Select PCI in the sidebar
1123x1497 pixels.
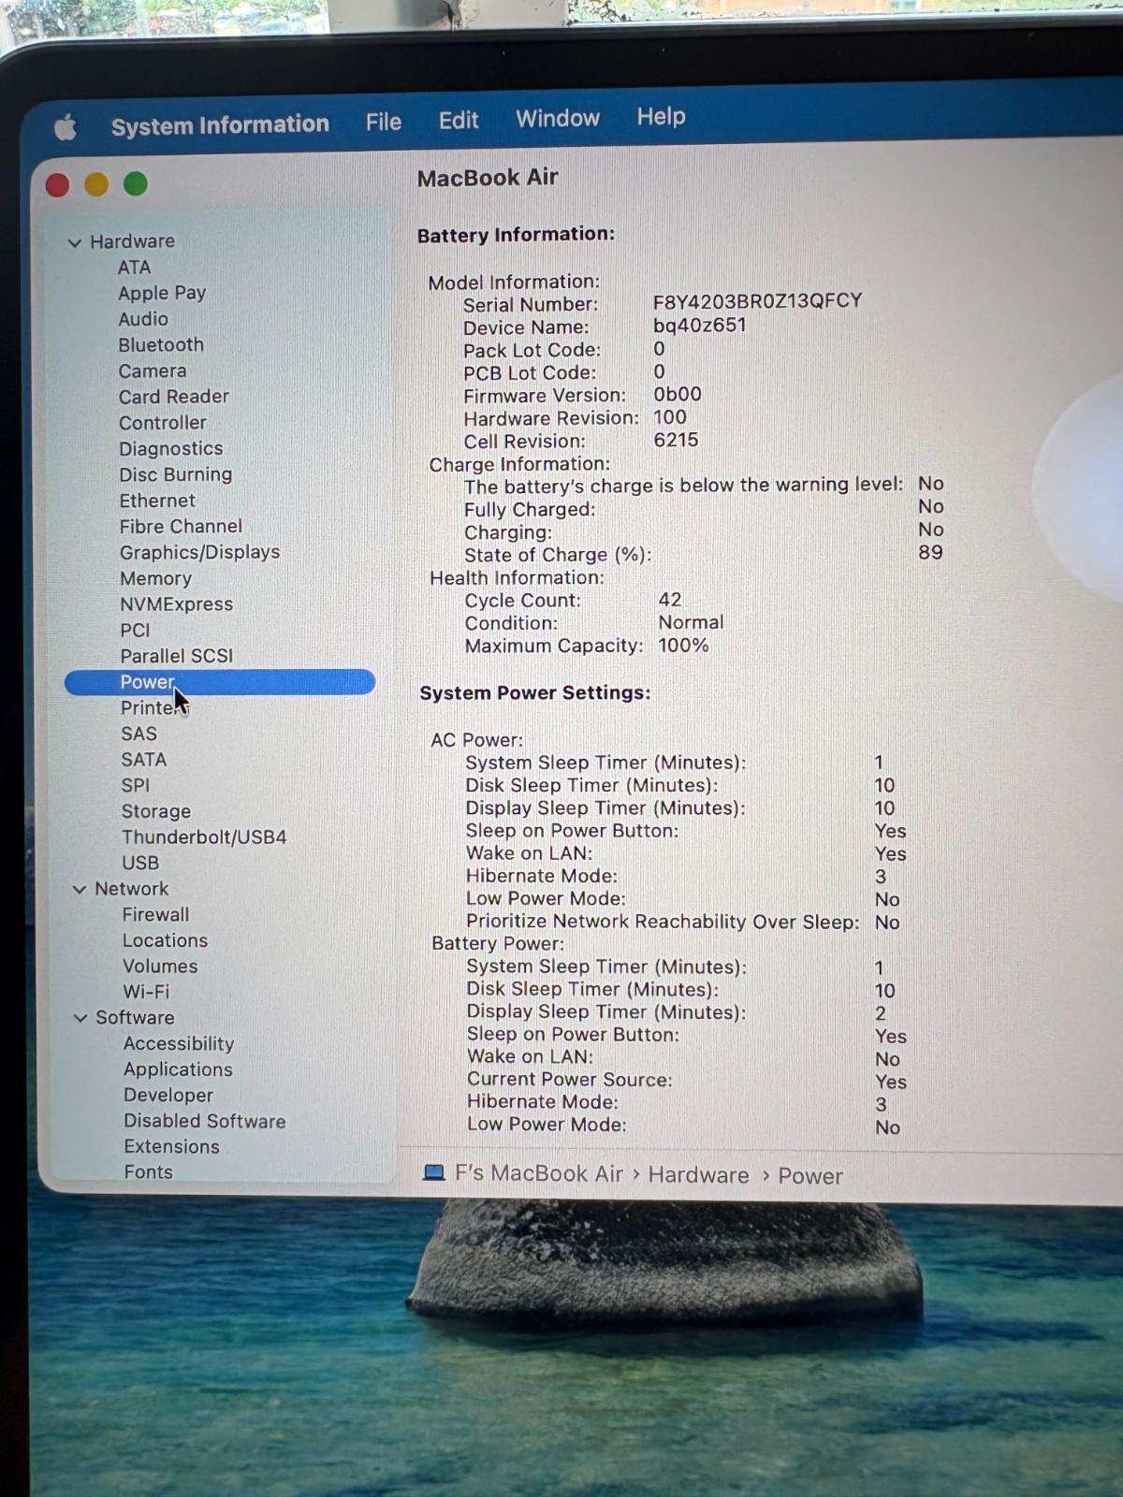[x=135, y=631]
